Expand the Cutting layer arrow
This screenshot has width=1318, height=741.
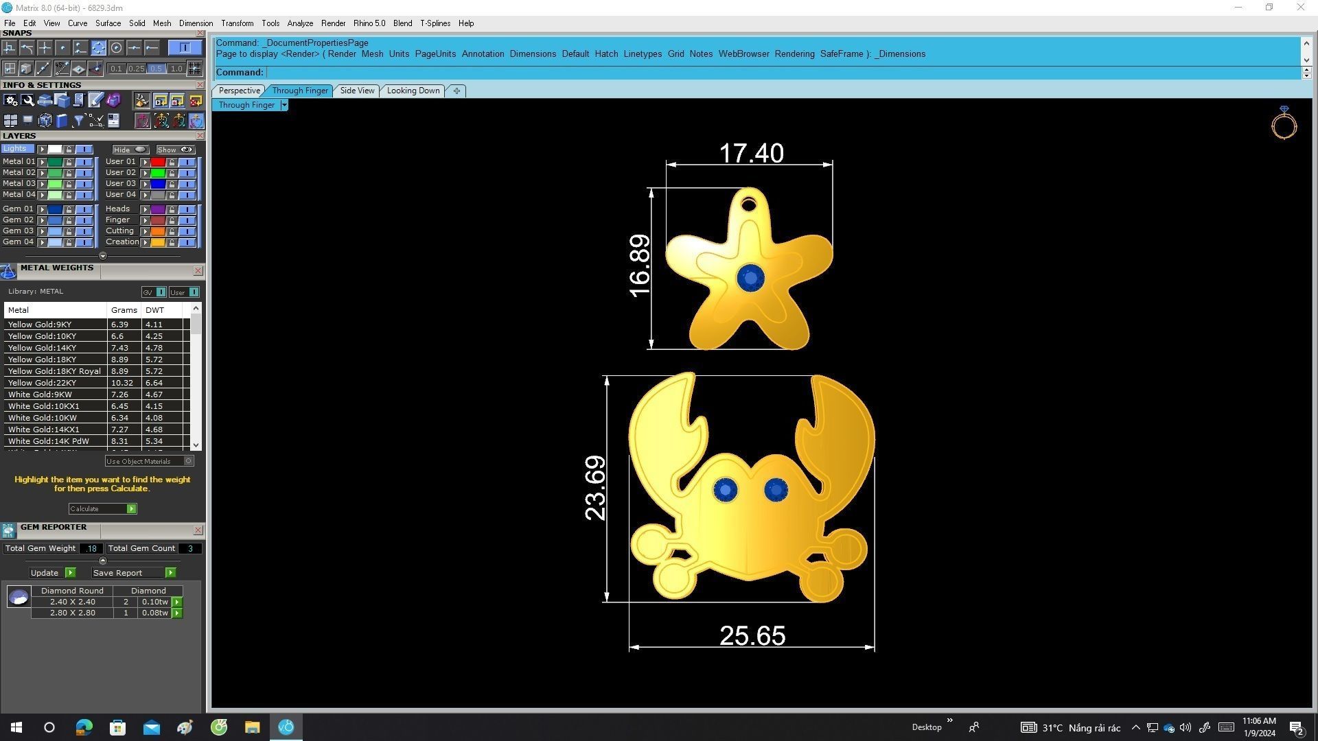point(145,231)
